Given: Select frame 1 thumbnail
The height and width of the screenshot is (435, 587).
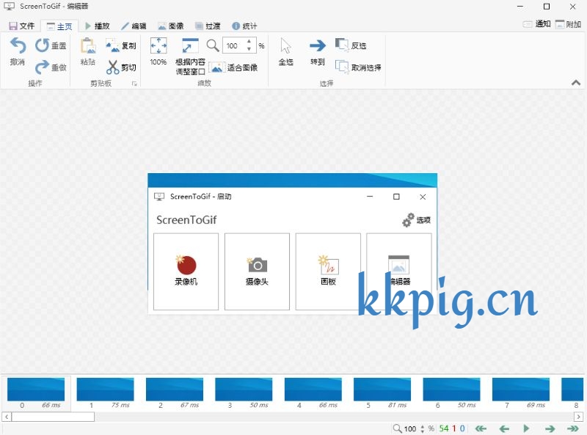Looking at the screenshot, I should click(x=105, y=393).
